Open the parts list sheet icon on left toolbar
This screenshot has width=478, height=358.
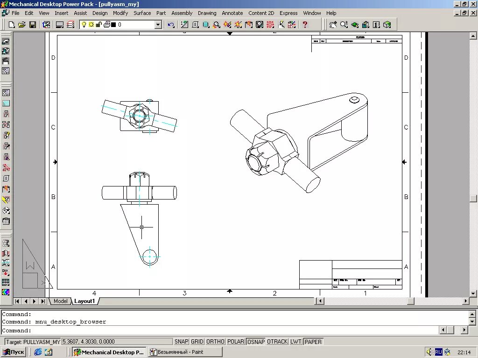tap(6, 179)
